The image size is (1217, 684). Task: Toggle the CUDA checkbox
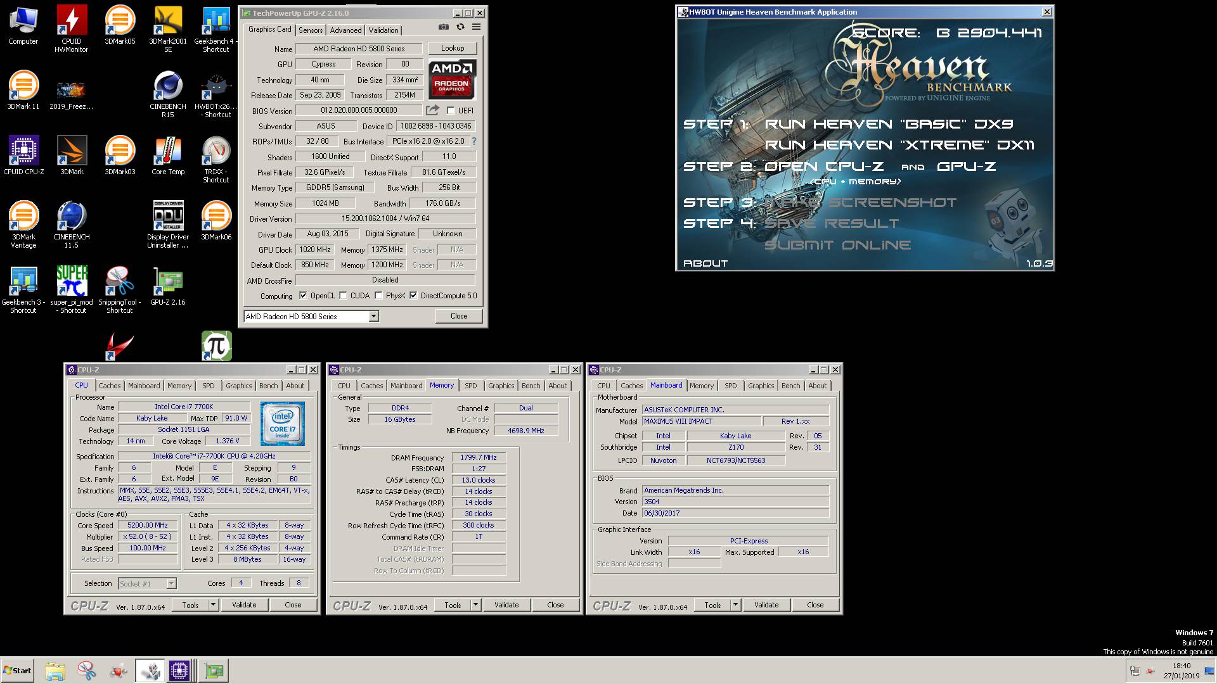click(343, 296)
